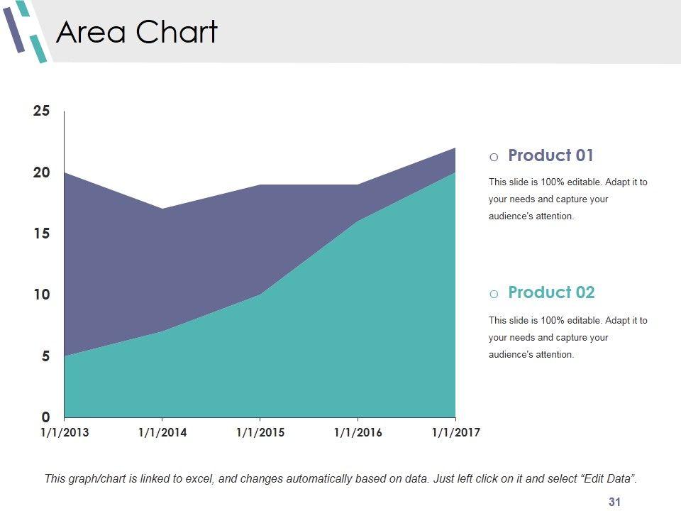Select the description text under Product 02

point(567,337)
